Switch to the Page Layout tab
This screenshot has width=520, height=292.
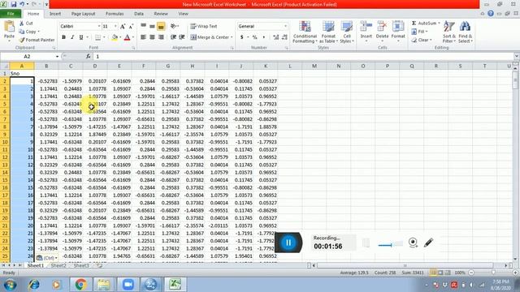83,14
